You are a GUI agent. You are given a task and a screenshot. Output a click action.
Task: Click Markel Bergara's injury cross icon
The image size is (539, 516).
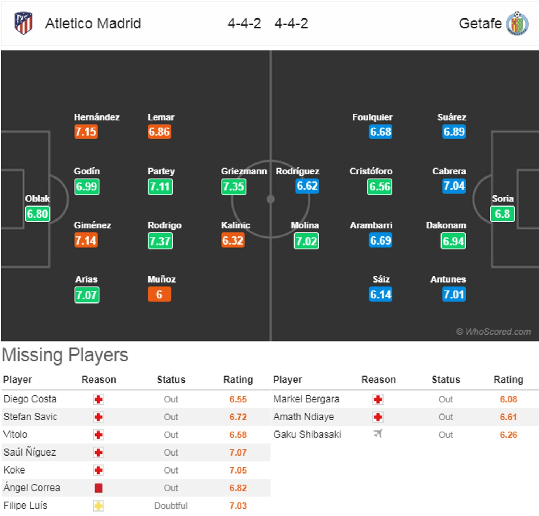pyautogui.click(x=378, y=399)
